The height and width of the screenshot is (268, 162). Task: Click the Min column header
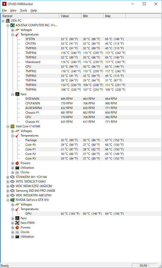coord(92,16)
